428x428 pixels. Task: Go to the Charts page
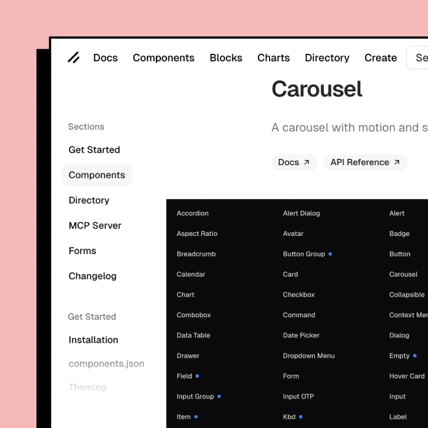click(x=273, y=58)
